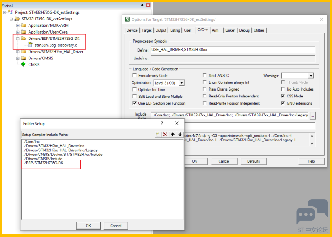Screen dimensions: 332x237
Task: Open the Warnings dropdown
Action: pyautogui.click(x=311, y=76)
